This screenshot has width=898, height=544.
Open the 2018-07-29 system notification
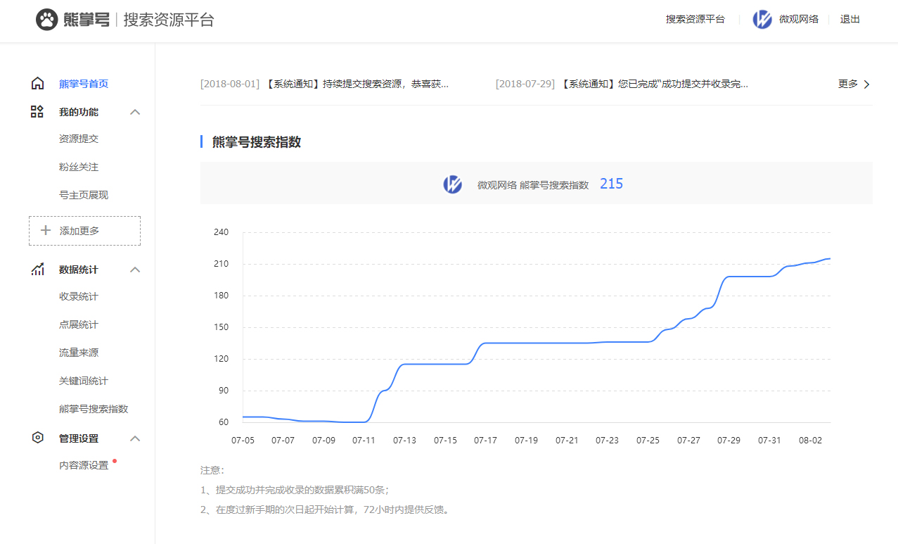coord(622,84)
